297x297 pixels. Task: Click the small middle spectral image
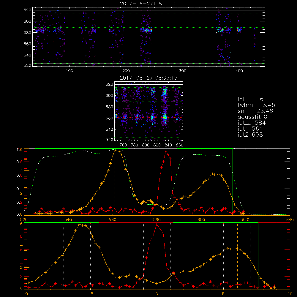(149, 111)
